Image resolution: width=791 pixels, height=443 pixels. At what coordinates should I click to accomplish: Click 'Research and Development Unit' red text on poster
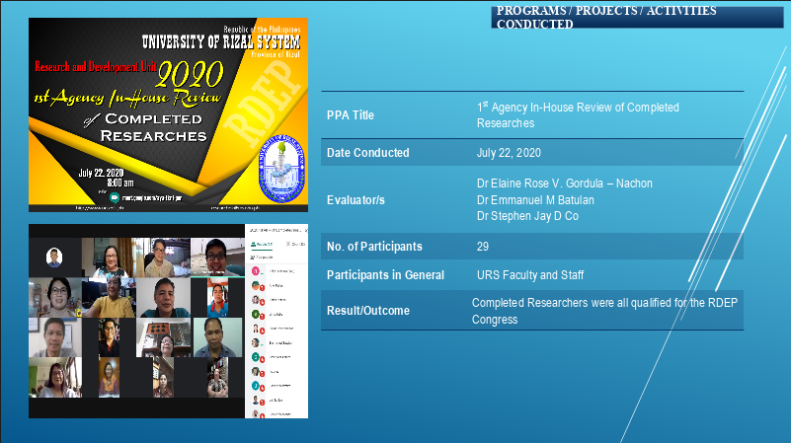[96, 66]
